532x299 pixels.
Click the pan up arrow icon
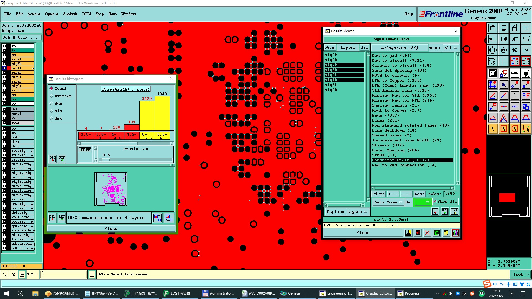(x=492, y=28)
